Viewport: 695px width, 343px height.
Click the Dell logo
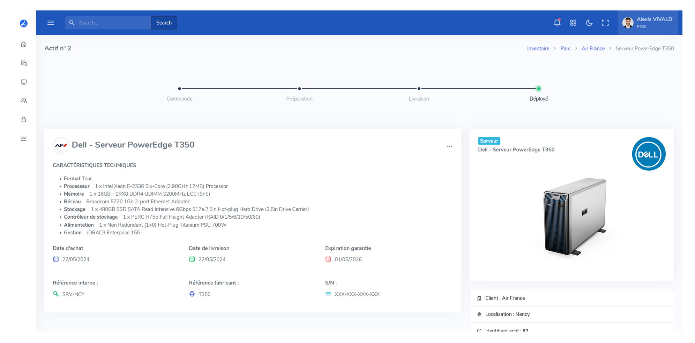click(x=649, y=154)
